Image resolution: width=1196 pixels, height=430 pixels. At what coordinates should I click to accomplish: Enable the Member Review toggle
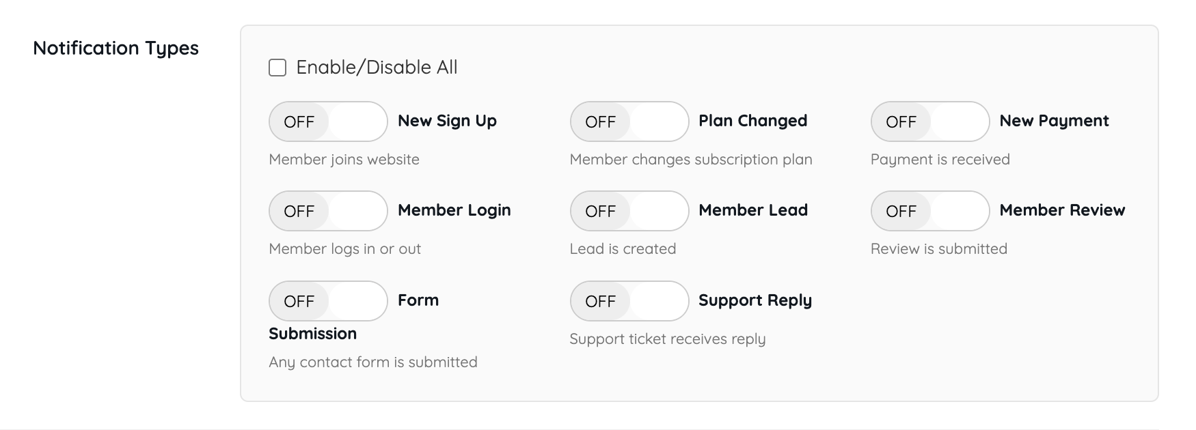[929, 211]
